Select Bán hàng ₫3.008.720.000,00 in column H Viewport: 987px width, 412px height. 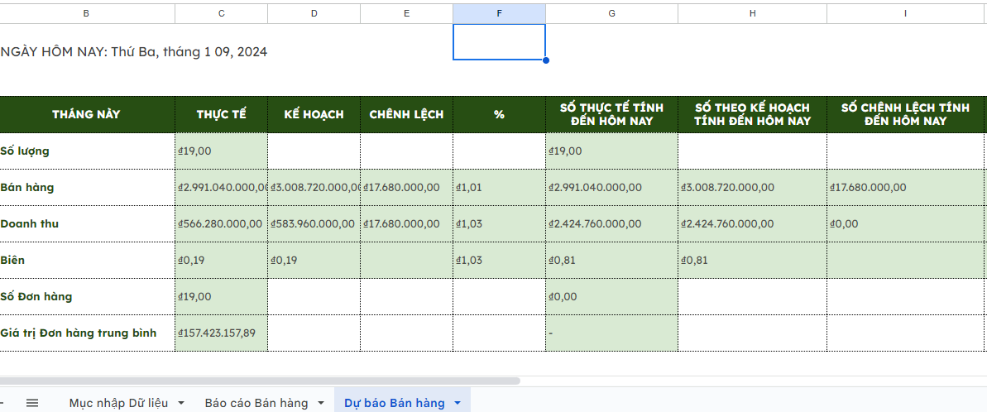(x=753, y=188)
